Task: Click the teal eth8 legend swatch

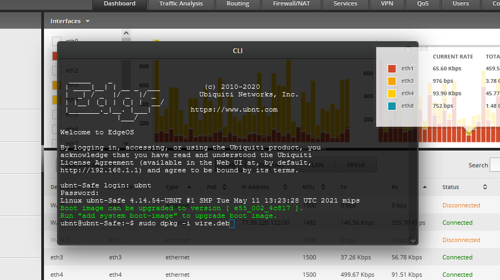Action: point(392,106)
